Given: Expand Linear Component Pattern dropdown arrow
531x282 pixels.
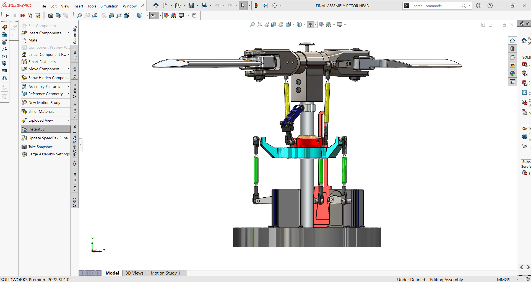Looking at the screenshot, I should point(68,54).
